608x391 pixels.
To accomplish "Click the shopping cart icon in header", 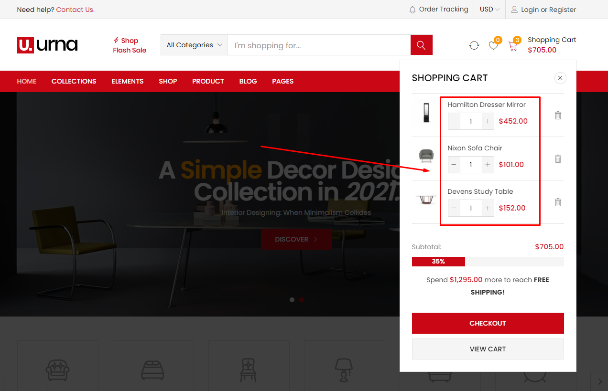I will coord(512,46).
